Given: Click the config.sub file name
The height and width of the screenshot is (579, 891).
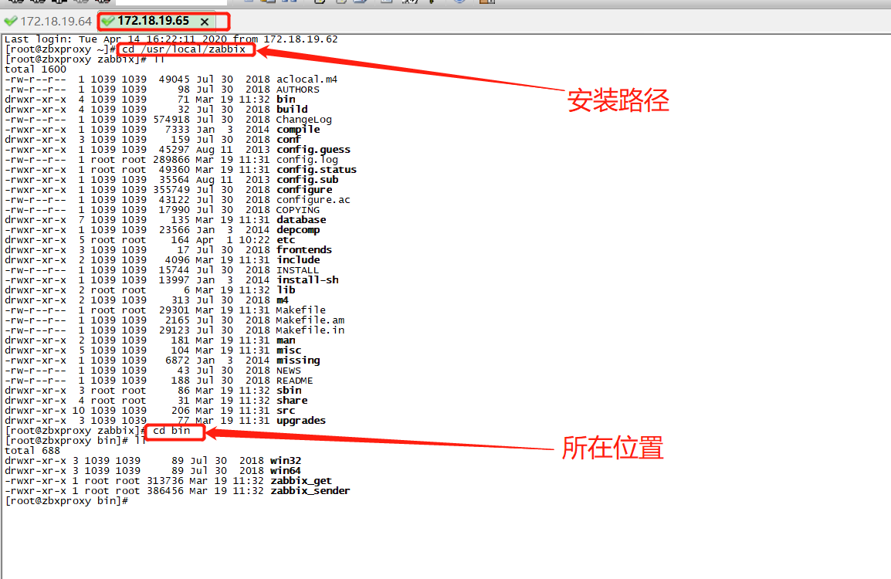Looking at the screenshot, I should pyautogui.click(x=307, y=180).
